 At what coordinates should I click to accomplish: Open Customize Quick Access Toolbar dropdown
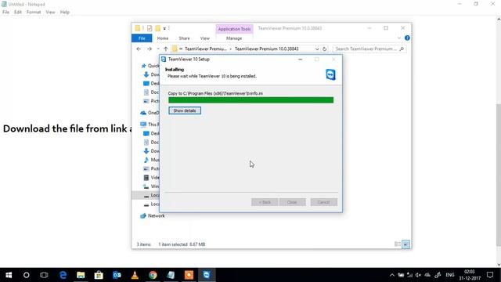[164, 28]
